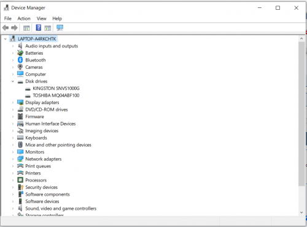307x227 pixels.
Task: Collapse the Disk drives node
Action: tap(13, 81)
